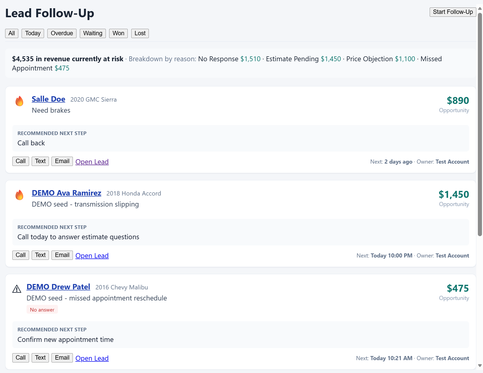
Task: Click Open Lead for Ava Ramirez
Action: [92, 256]
